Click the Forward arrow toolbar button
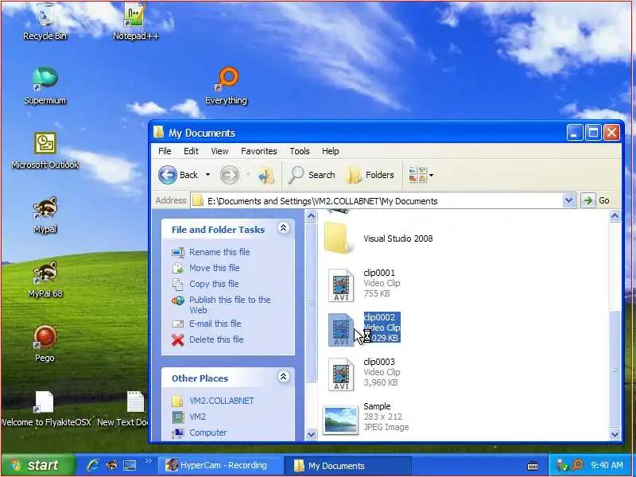 [230, 175]
